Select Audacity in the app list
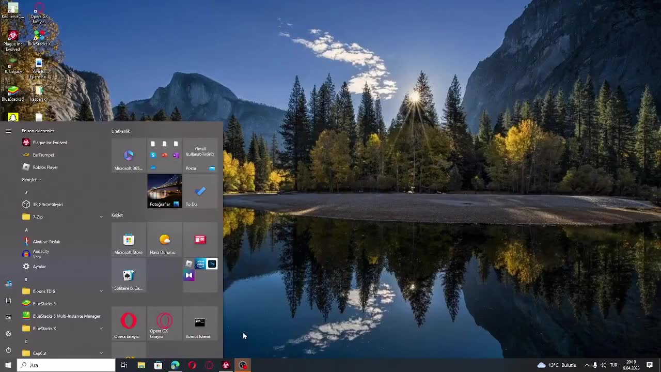Image resolution: width=661 pixels, height=372 pixels. point(41,253)
